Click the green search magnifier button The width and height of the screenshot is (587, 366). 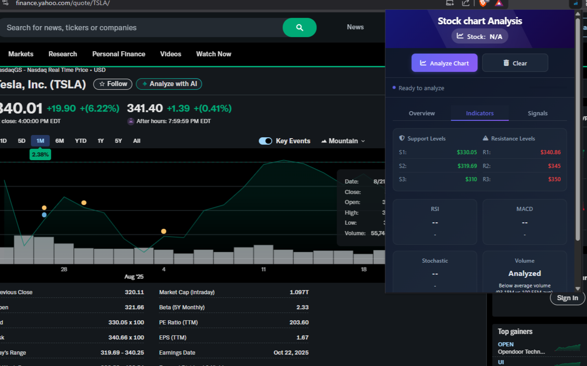pos(299,27)
